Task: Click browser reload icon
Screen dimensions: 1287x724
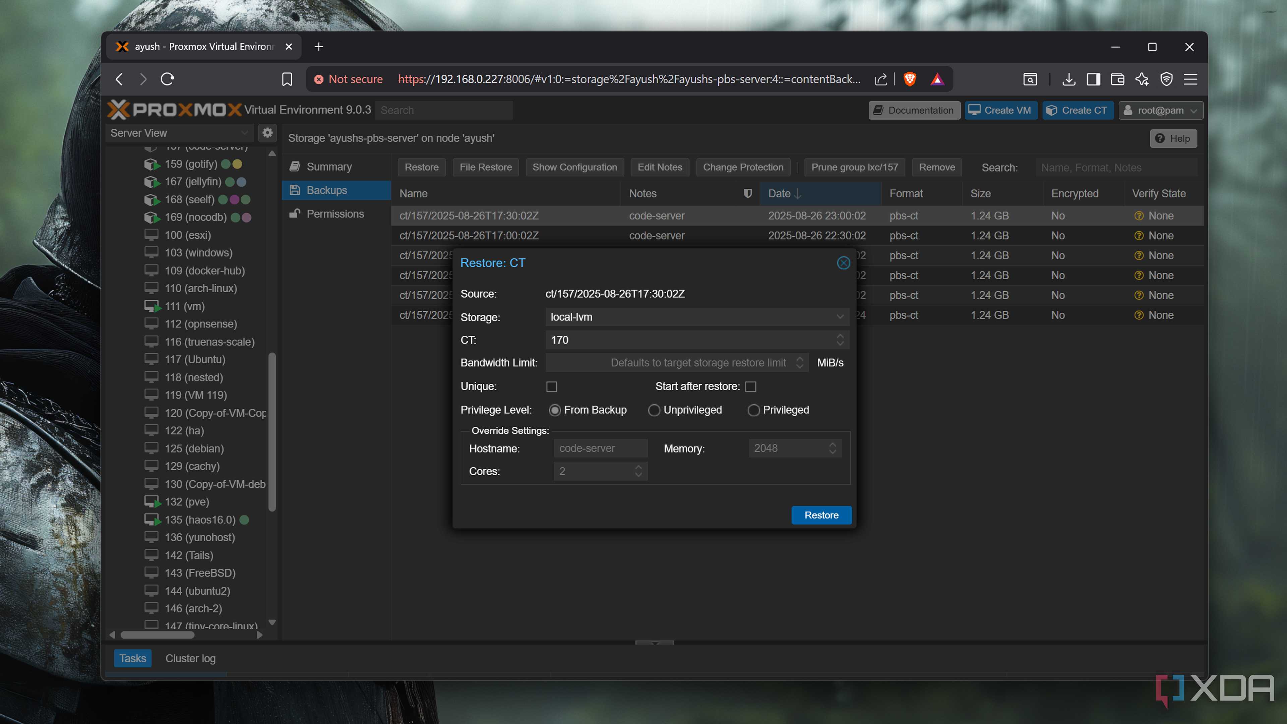Action: (x=167, y=79)
